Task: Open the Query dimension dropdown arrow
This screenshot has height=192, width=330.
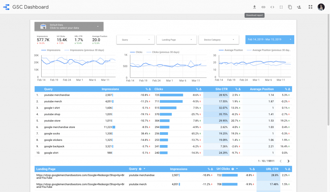Action: click(x=144, y=169)
